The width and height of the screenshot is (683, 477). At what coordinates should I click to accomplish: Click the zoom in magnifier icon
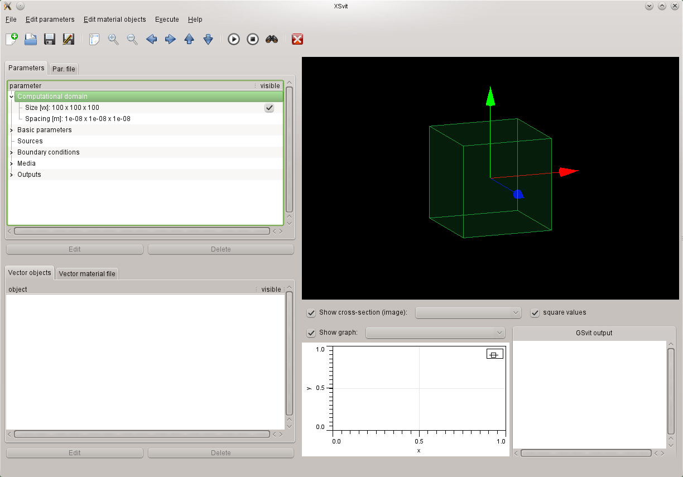pyautogui.click(x=113, y=39)
